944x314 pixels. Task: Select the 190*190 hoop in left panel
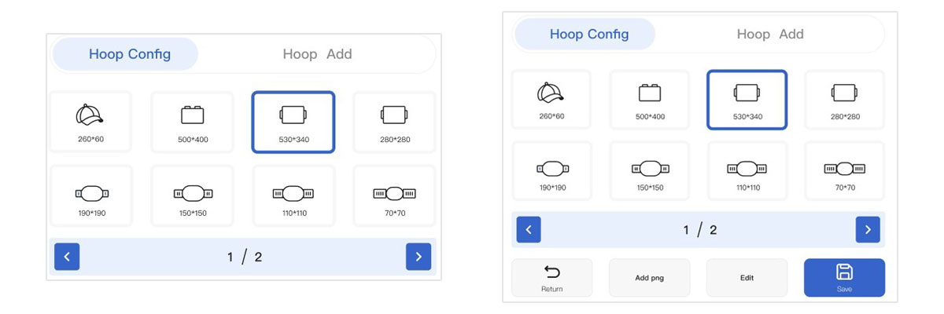91,195
